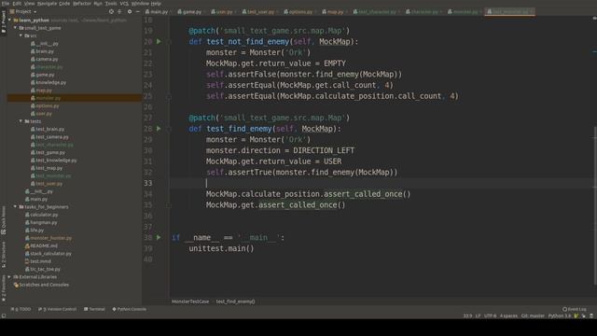
Task: Switch to the game.py editor tab
Action: click(191, 12)
